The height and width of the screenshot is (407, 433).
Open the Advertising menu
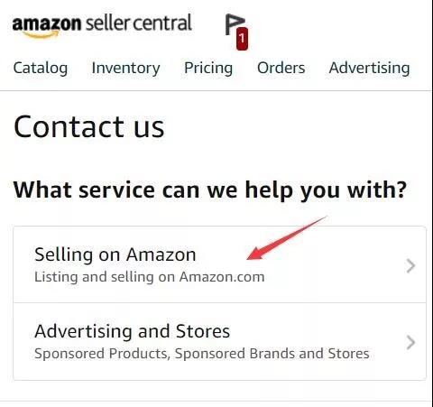point(369,68)
